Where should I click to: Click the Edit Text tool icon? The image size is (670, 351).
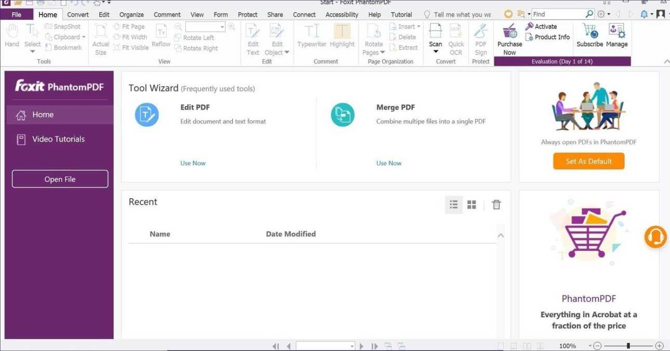click(253, 32)
